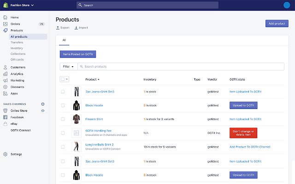Click the search products magnifier icon

click(x=82, y=66)
